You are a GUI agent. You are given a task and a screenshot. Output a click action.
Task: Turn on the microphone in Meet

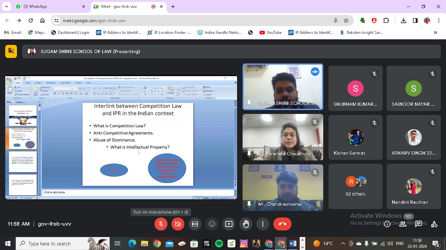[161, 224]
